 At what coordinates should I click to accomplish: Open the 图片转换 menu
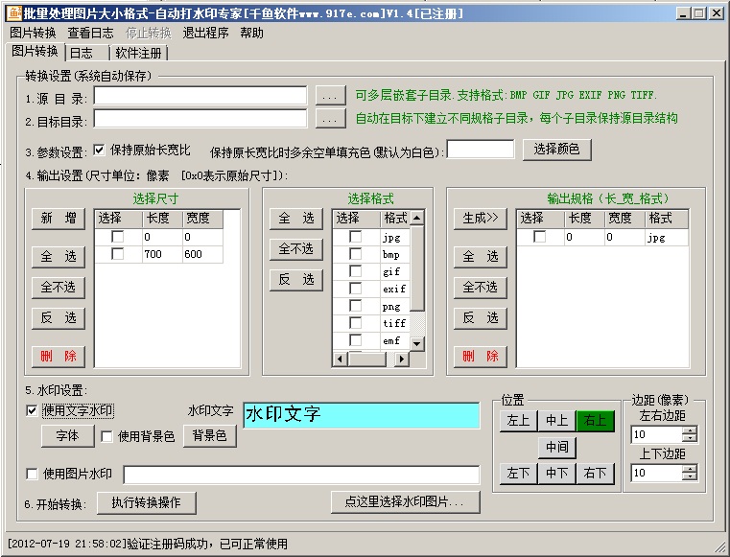[x=33, y=33]
